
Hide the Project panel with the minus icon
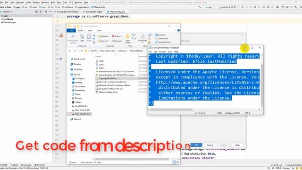[x=50, y=12]
